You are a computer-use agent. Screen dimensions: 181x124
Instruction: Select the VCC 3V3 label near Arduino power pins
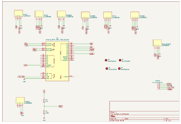tap(21, 77)
